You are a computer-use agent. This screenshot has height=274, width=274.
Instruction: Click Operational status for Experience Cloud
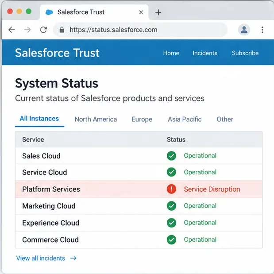200,223
